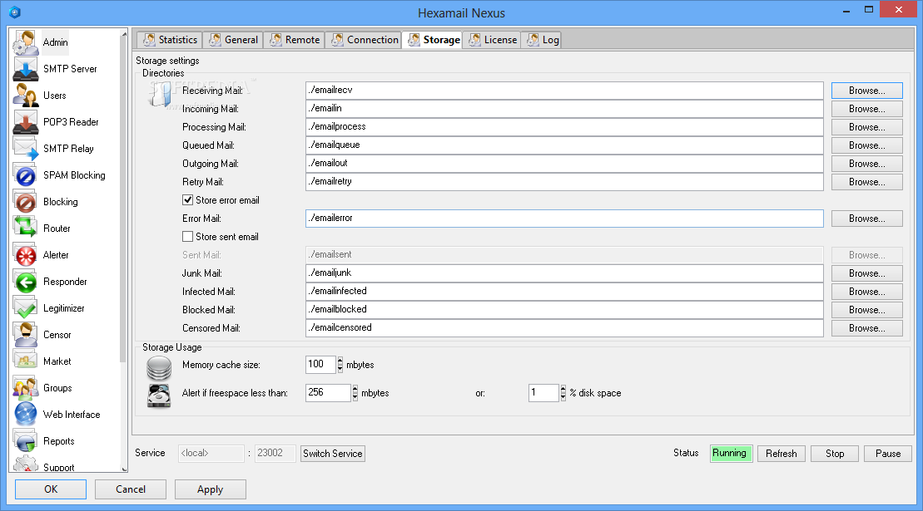Click the Error Mail path field
The width and height of the screenshot is (923, 511).
pos(564,219)
